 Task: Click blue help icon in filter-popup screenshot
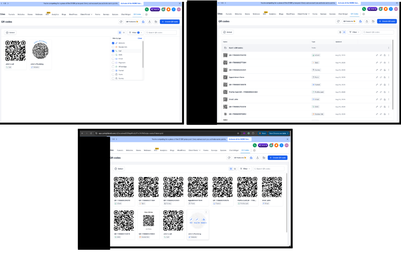coord(174,9)
